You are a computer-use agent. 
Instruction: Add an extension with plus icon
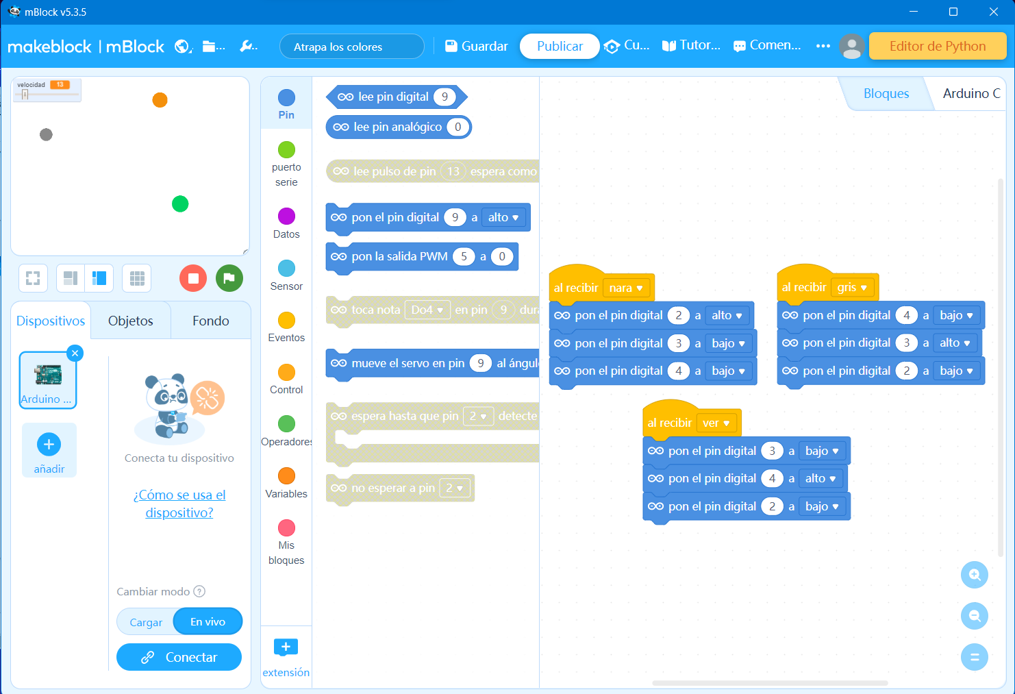[286, 647]
